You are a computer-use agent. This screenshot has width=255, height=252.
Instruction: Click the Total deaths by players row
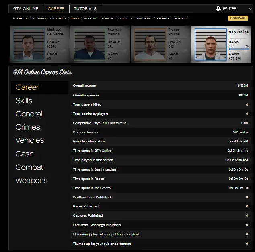click(x=160, y=114)
